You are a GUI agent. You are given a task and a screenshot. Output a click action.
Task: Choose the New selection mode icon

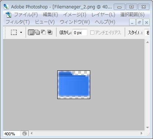click(x=31, y=32)
